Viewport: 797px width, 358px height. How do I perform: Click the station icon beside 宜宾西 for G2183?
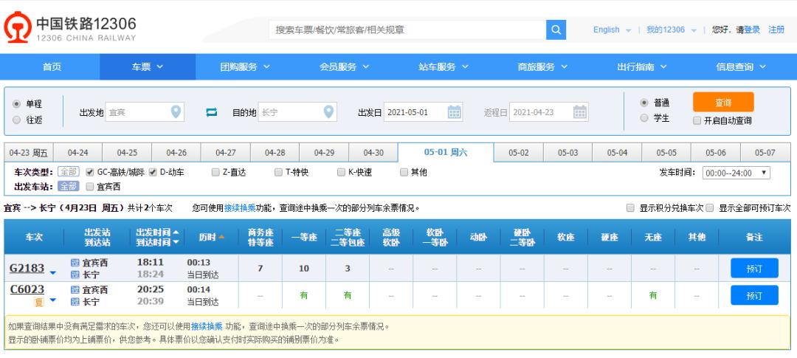click(75, 264)
